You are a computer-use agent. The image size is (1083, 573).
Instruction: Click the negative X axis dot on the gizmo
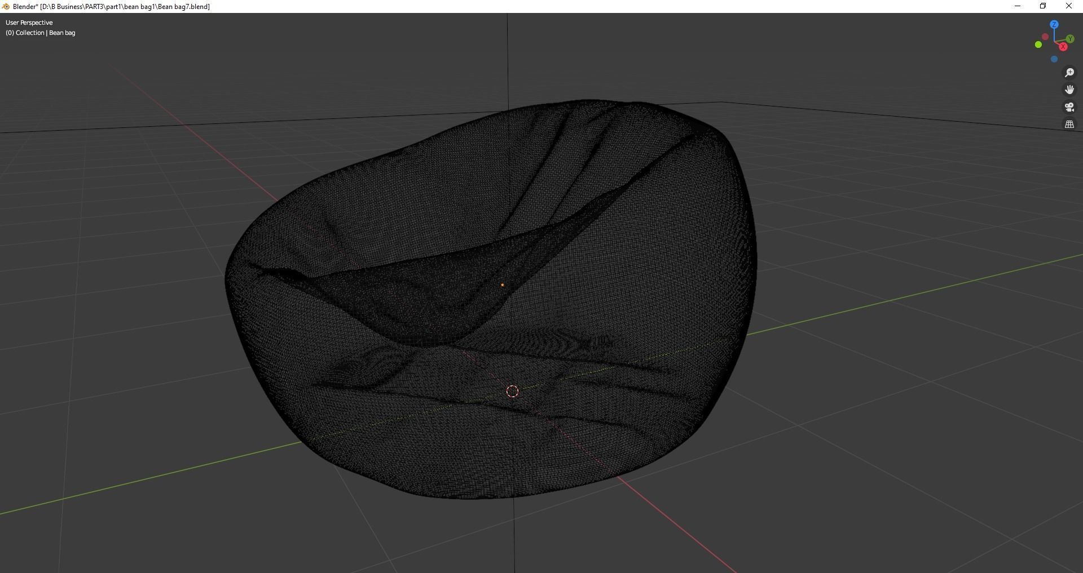(1045, 37)
